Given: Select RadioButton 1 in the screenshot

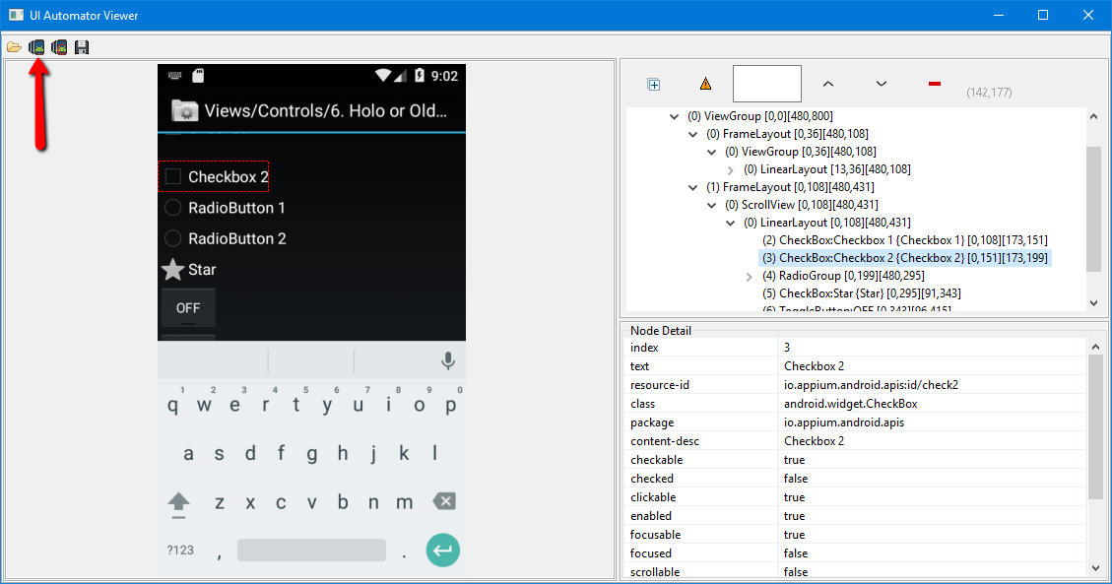Looking at the screenshot, I should coord(173,208).
